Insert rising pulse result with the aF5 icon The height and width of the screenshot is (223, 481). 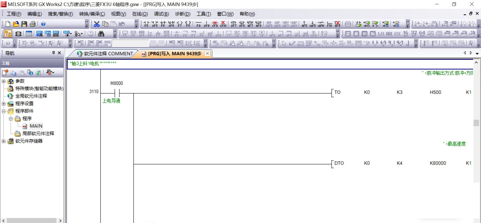(304, 24)
